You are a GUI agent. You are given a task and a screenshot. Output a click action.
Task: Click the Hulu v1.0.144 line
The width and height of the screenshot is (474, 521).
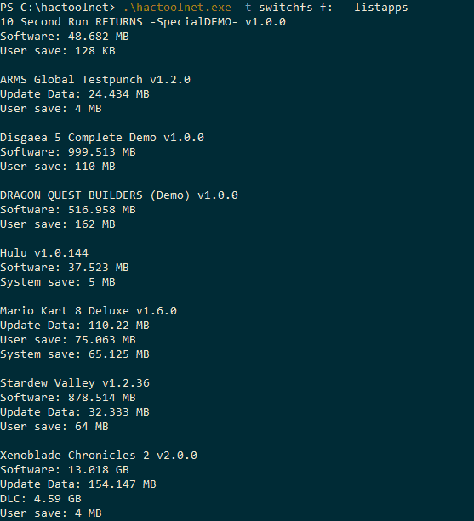pyautogui.click(x=44, y=253)
